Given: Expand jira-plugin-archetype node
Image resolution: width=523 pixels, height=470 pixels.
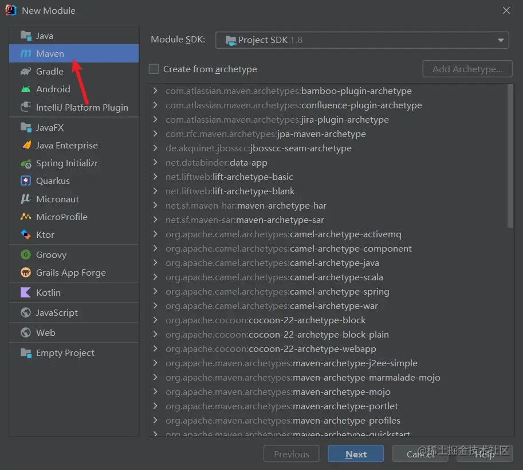Looking at the screenshot, I should tap(155, 119).
